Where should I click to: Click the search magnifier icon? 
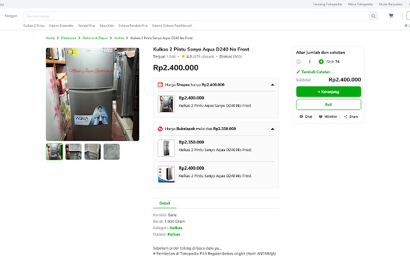pyautogui.click(x=372, y=15)
